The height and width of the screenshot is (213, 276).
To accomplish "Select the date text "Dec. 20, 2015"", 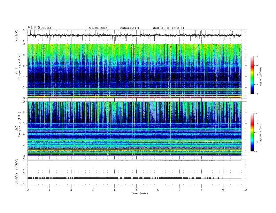I will pyautogui.click(x=97, y=28).
